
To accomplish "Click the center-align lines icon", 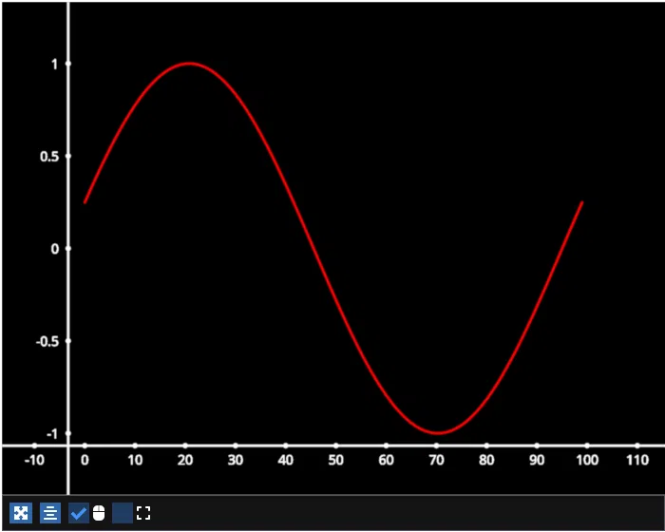I will click(50, 513).
